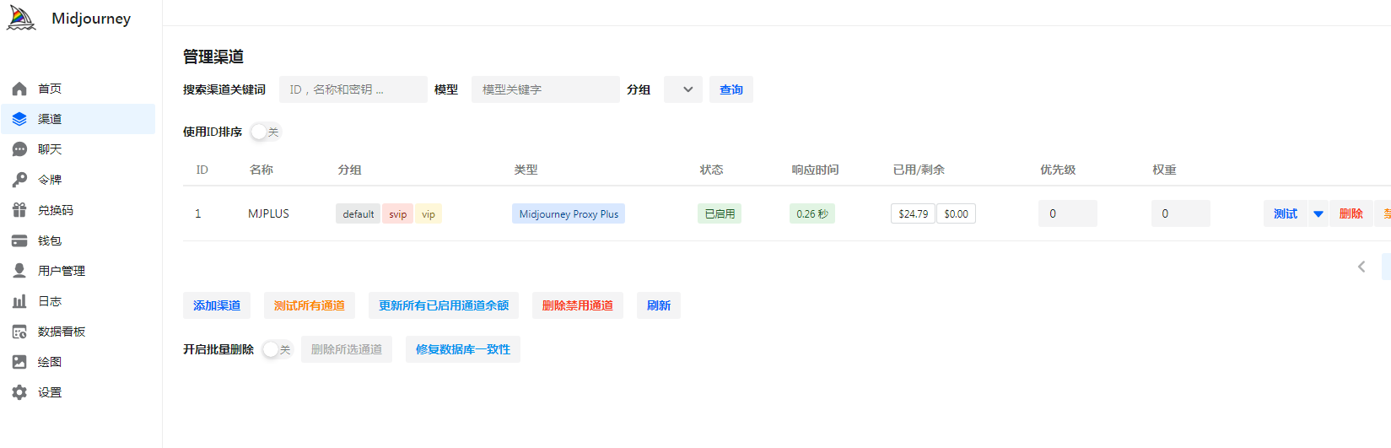The width and height of the screenshot is (1391, 448).
Task: Click the 更新所有已启用通道余额 button
Action: click(444, 305)
